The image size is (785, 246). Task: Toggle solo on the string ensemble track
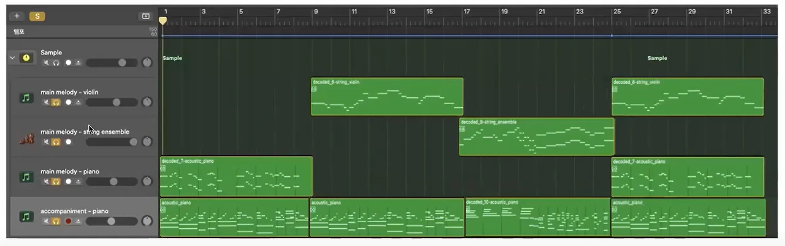point(56,142)
